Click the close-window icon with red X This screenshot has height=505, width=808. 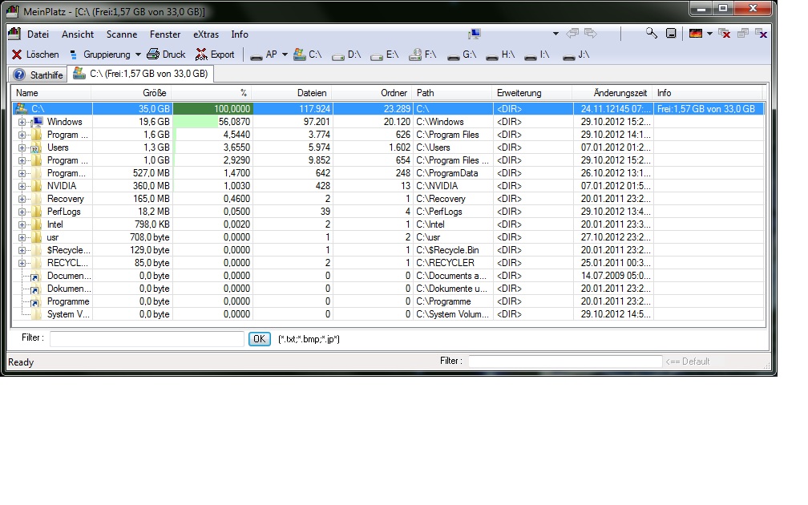tap(725, 34)
